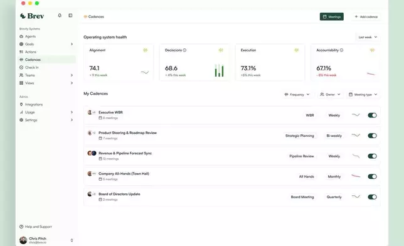Toggle Company All-Hands cadence switch
The image size is (404, 246).
click(x=372, y=176)
